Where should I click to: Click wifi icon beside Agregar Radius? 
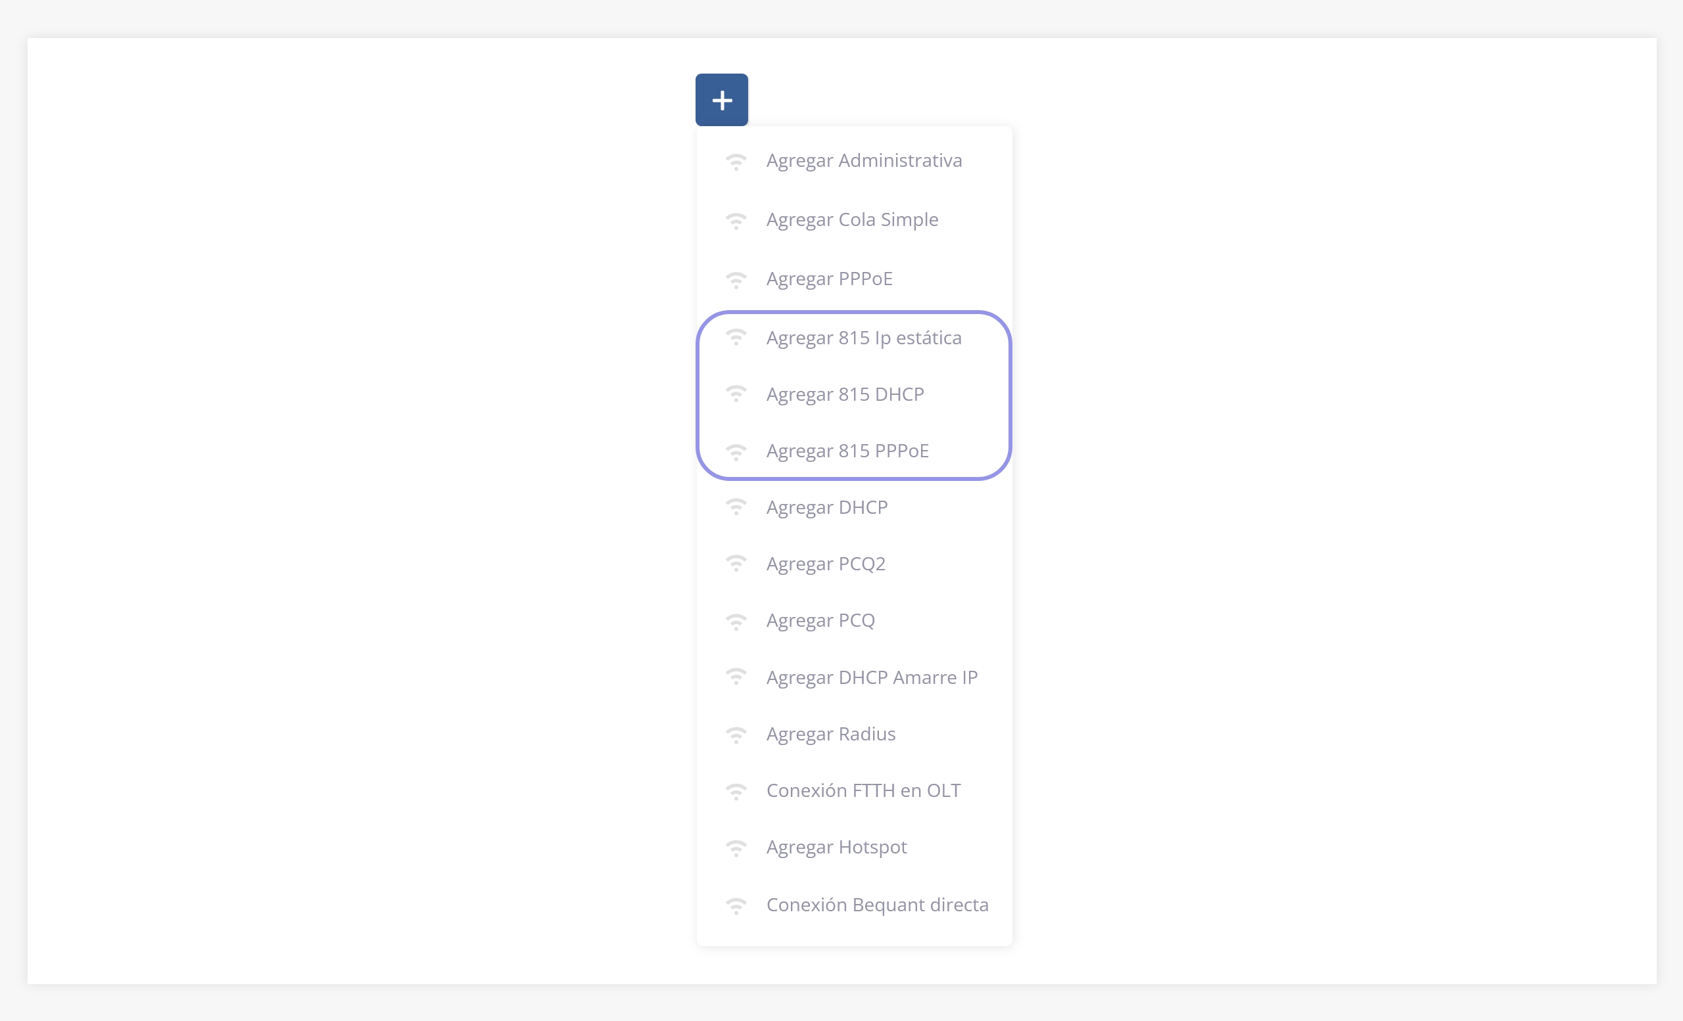click(736, 735)
